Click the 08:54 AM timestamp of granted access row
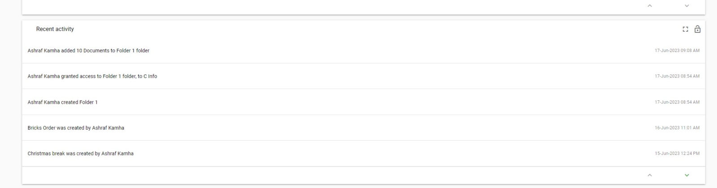Viewport: 717px width, 188px height. pyautogui.click(x=677, y=76)
